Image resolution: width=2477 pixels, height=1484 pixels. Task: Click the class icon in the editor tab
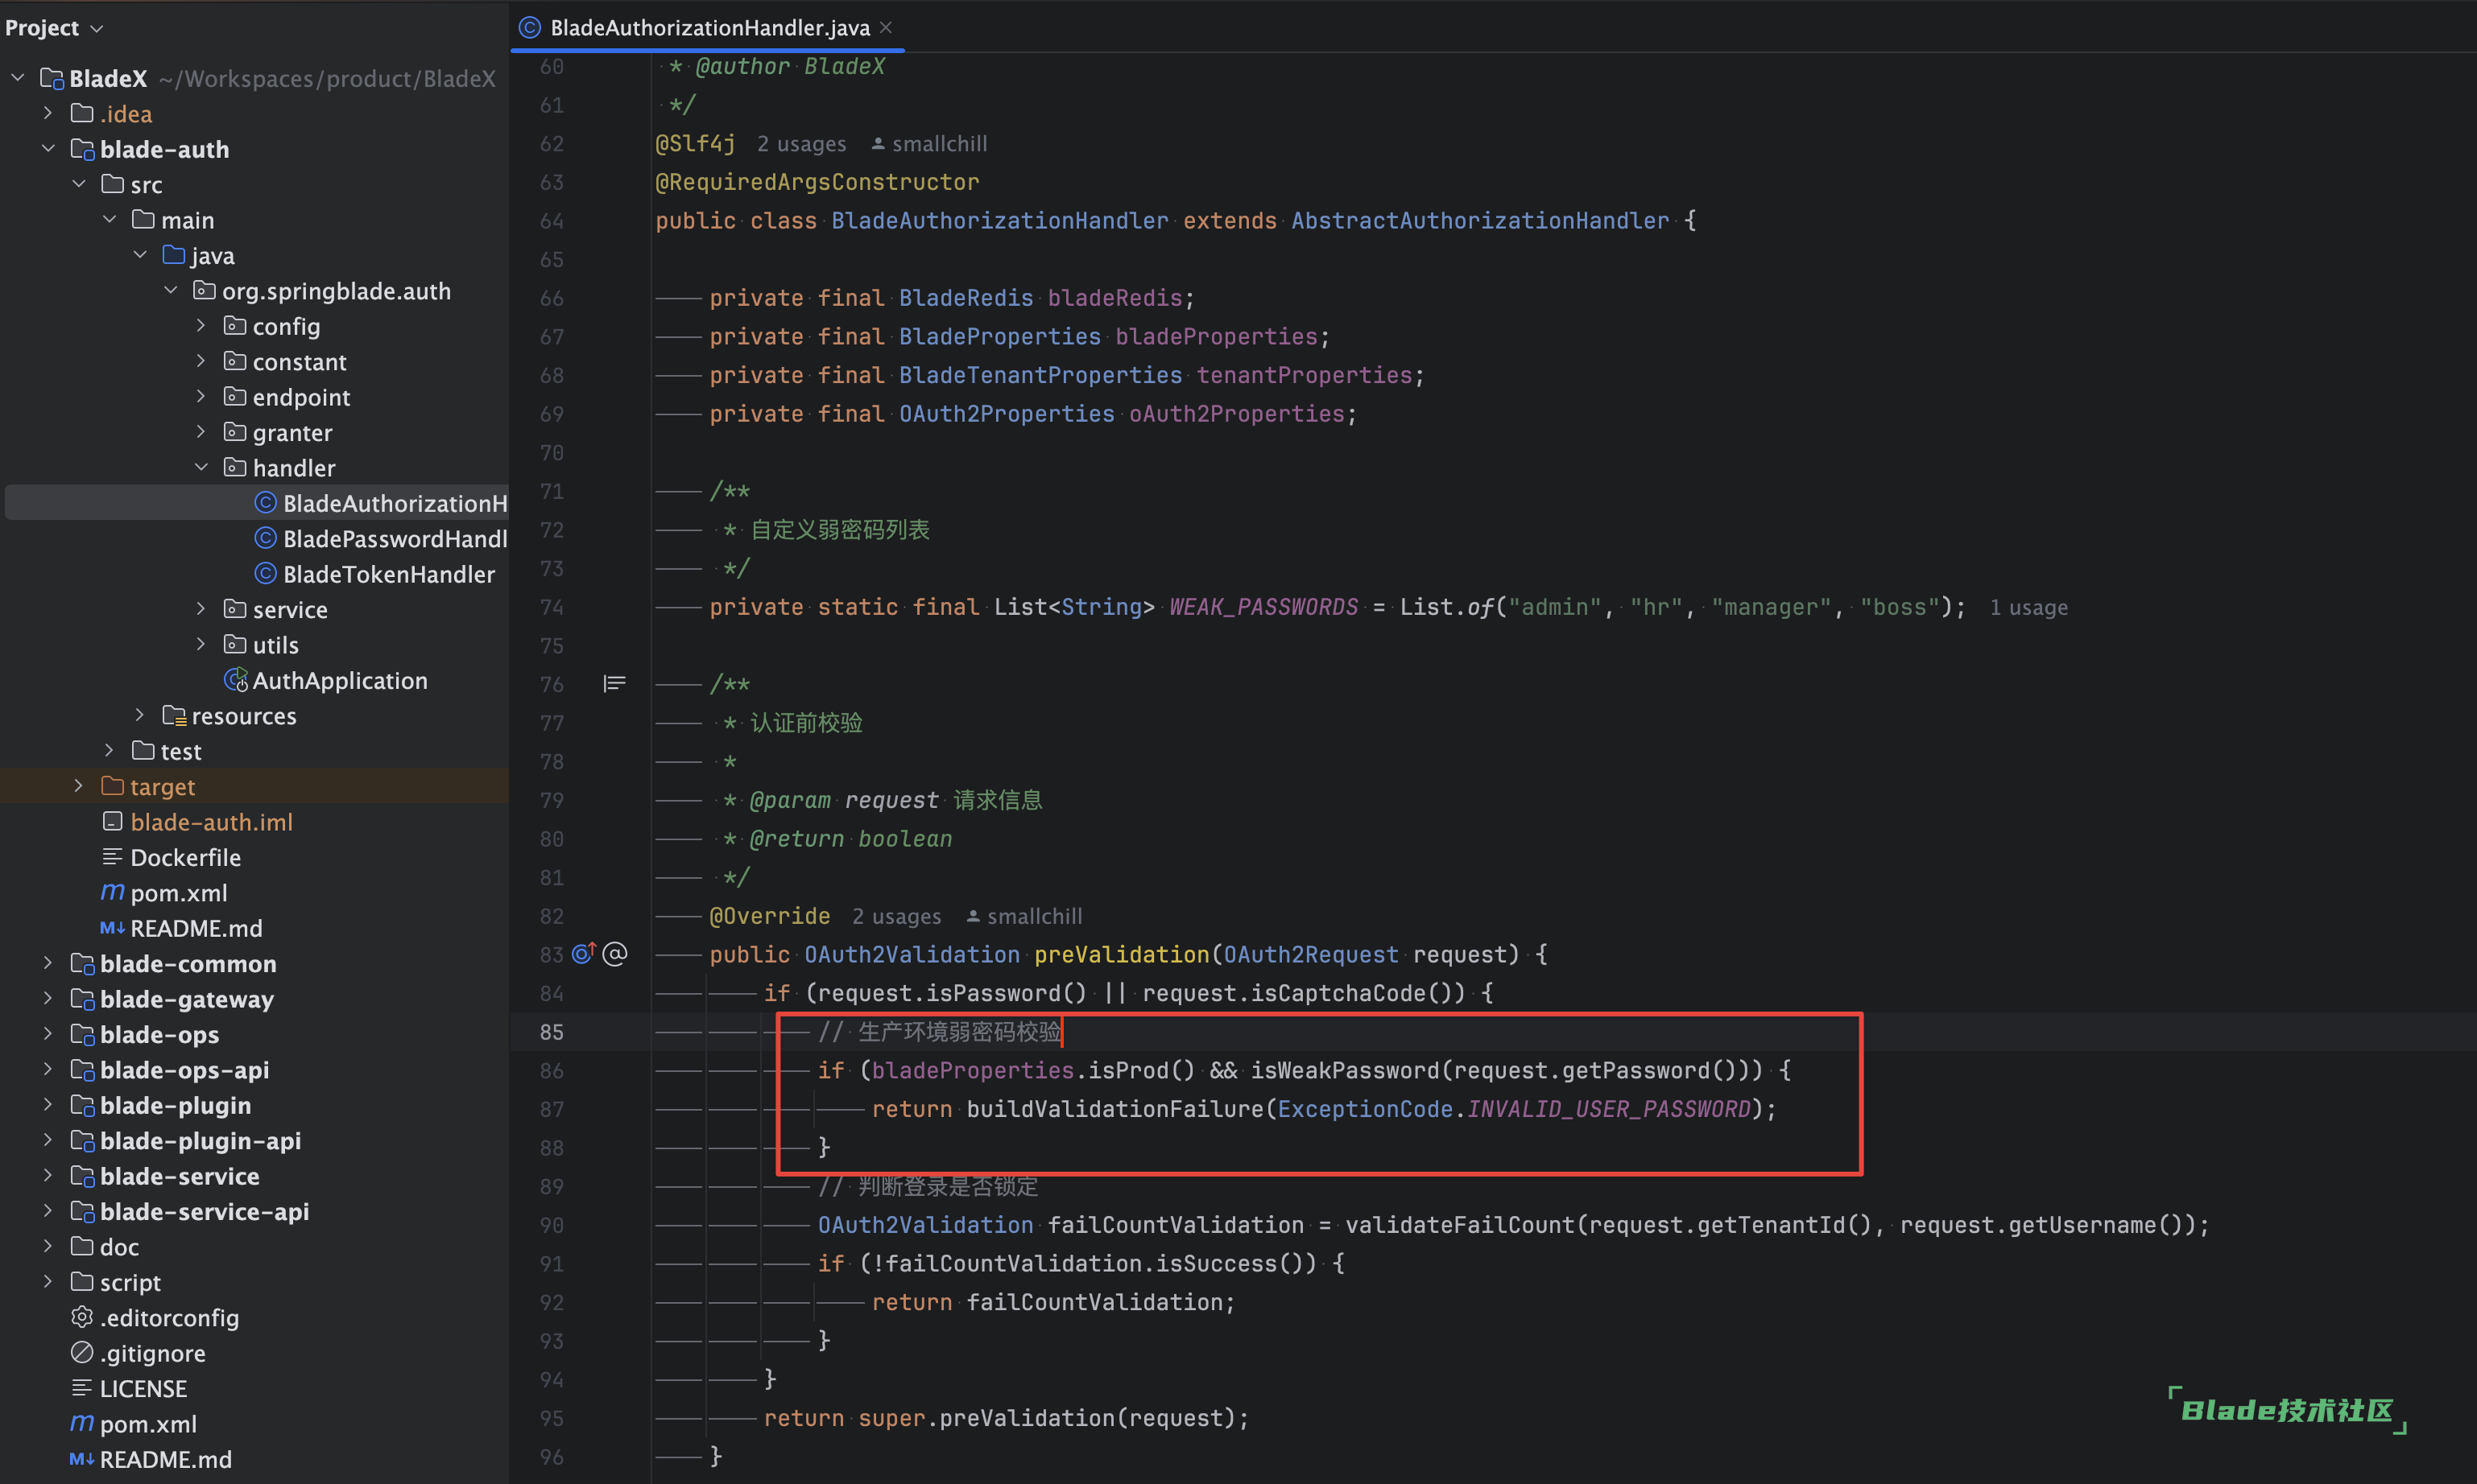(x=530, y=28)
